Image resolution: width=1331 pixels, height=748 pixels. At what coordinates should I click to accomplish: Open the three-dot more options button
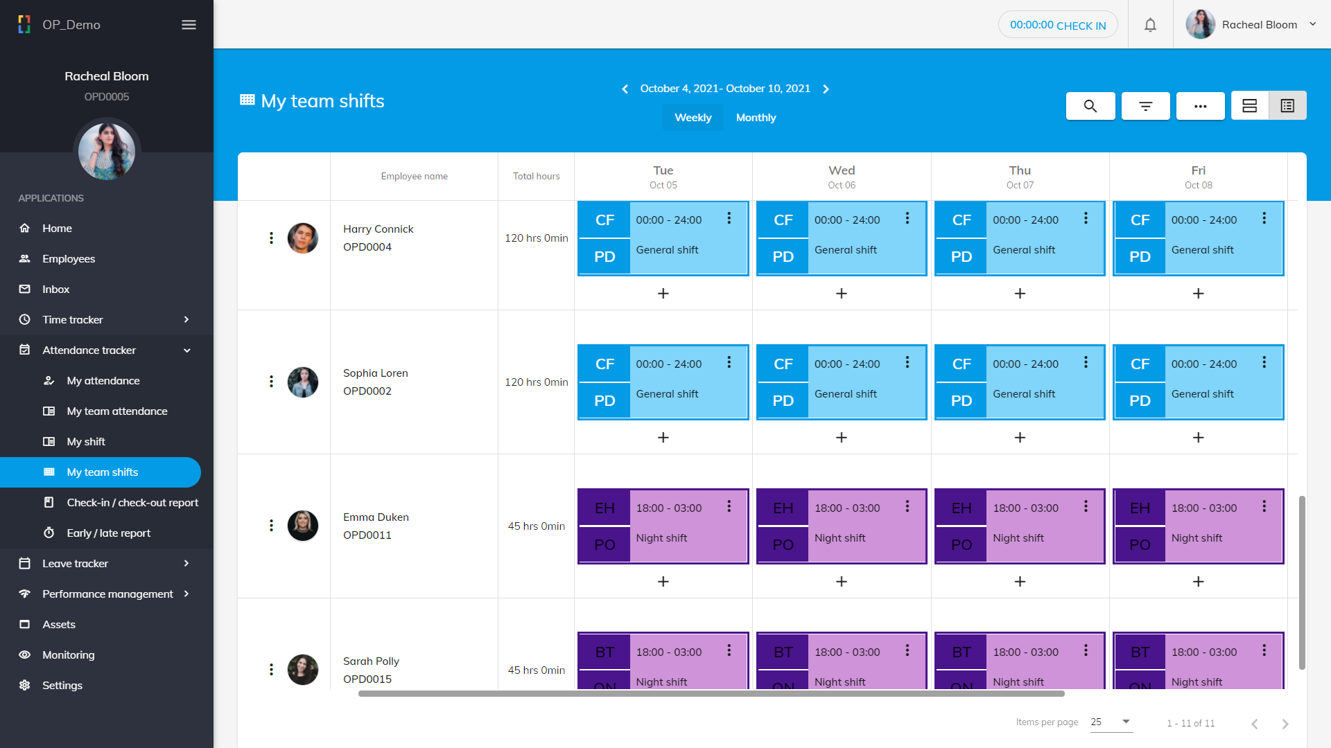(1200, 106)
